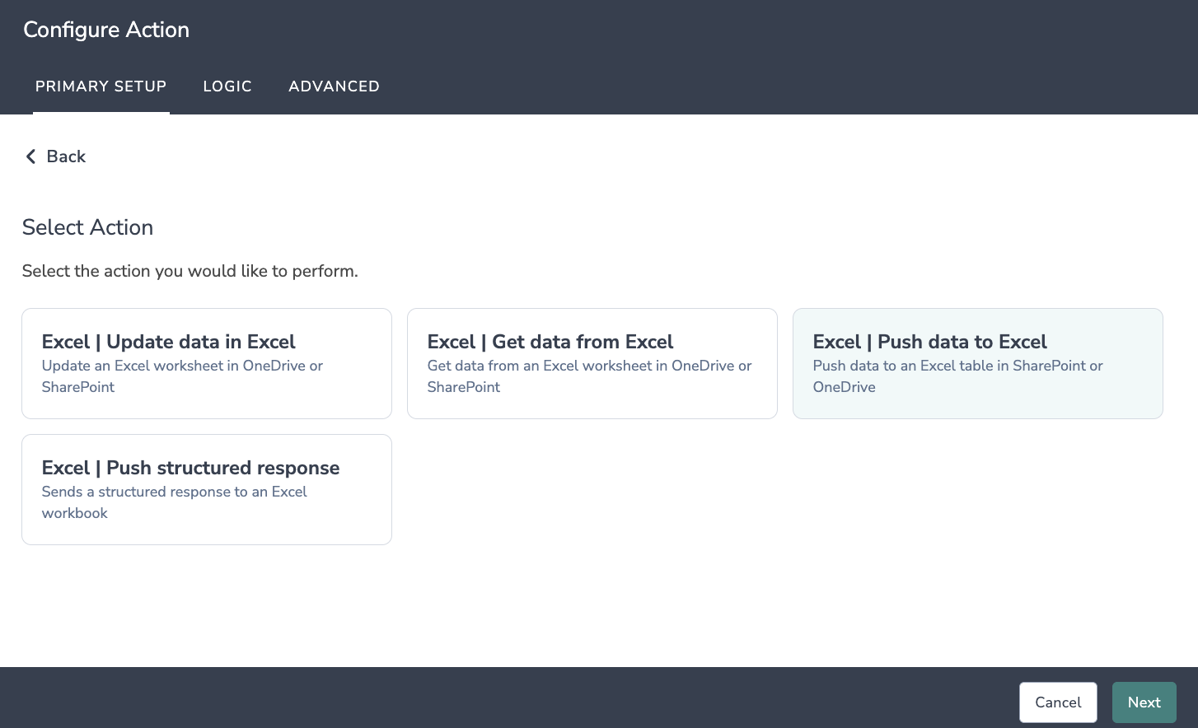Click description 'Update an Excel worksheet in OneDrive'

click(182, 366)
